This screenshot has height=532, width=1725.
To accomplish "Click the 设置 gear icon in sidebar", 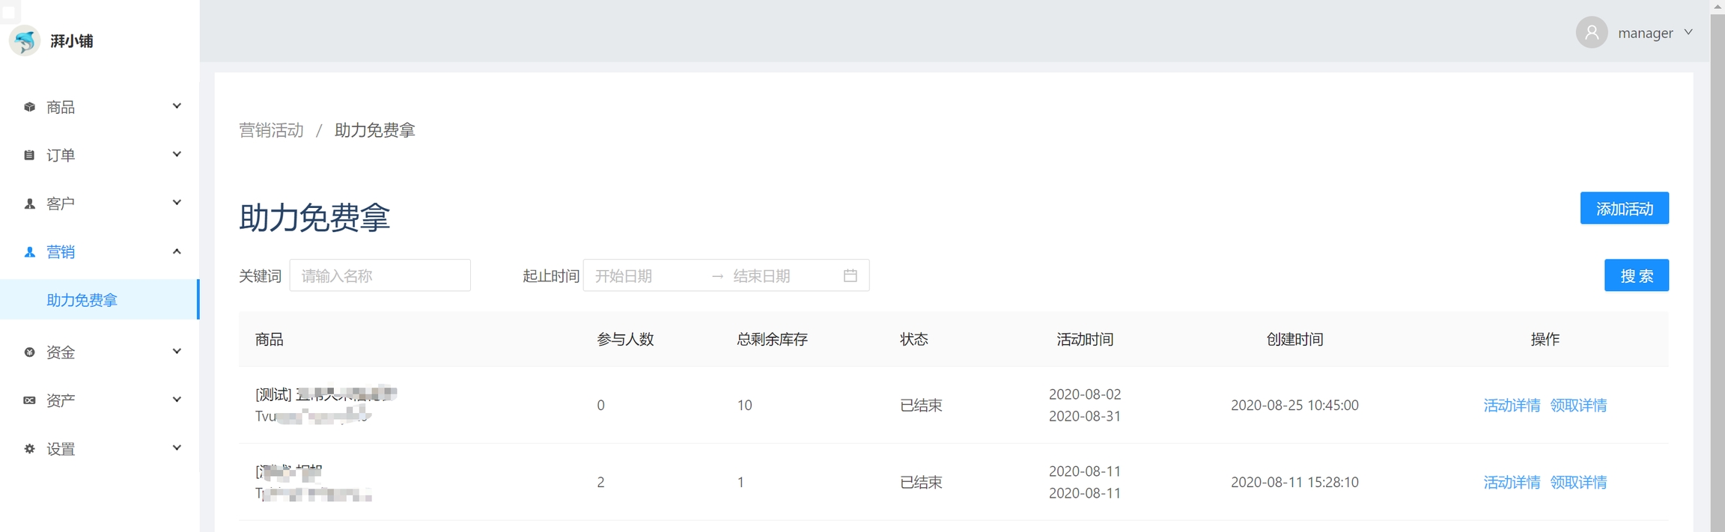I will tap(29, 449).
